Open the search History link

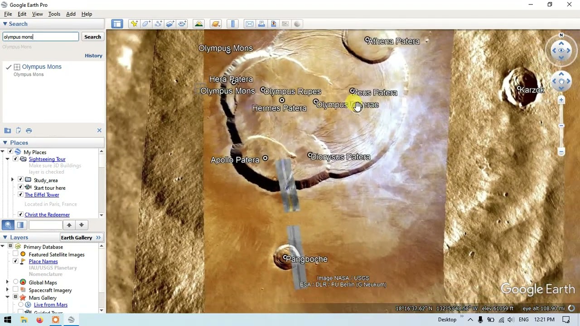93,56
